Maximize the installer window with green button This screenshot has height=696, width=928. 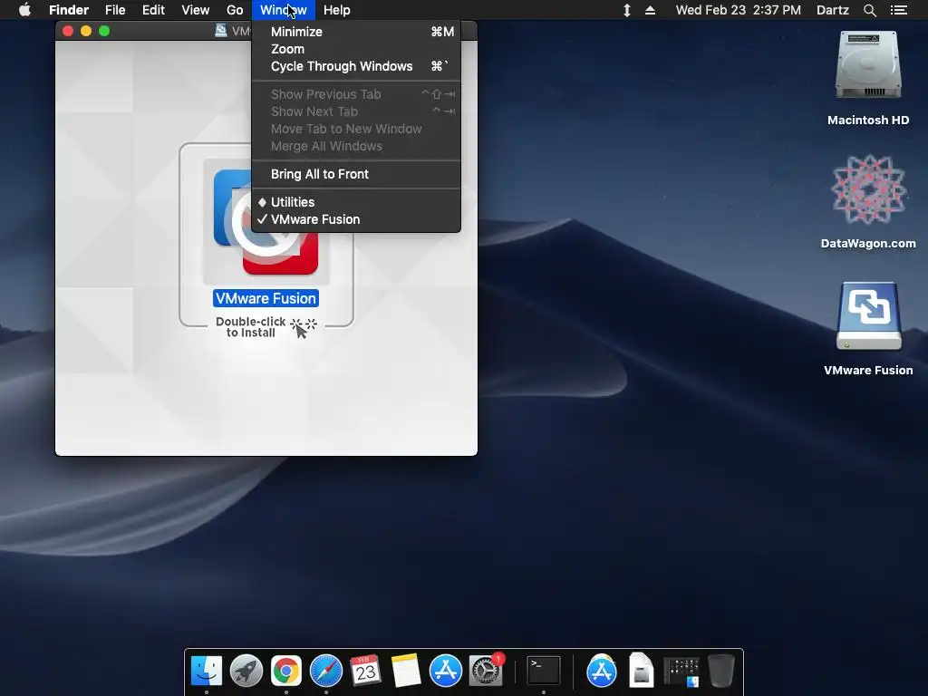[104, 31]
